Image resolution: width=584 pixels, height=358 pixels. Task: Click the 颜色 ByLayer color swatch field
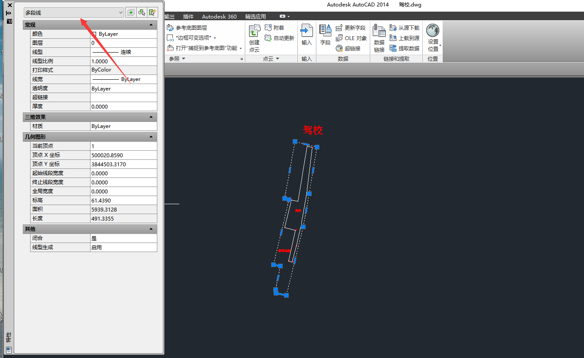click(123, 34)
